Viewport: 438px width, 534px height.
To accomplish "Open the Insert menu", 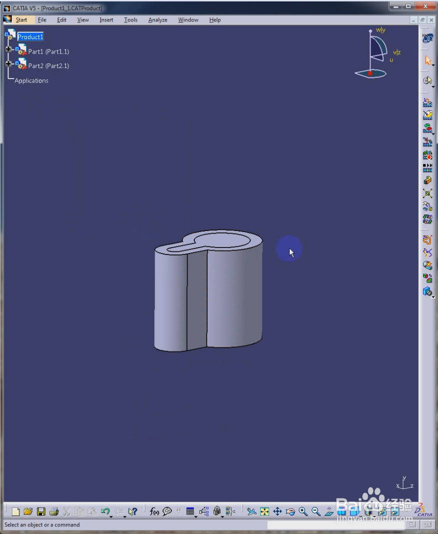I will pyautogui.click(x=106, y=20).
